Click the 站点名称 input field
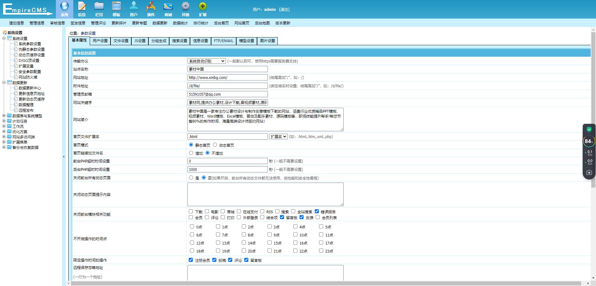The image size is (596, 286). click(228, 69)
